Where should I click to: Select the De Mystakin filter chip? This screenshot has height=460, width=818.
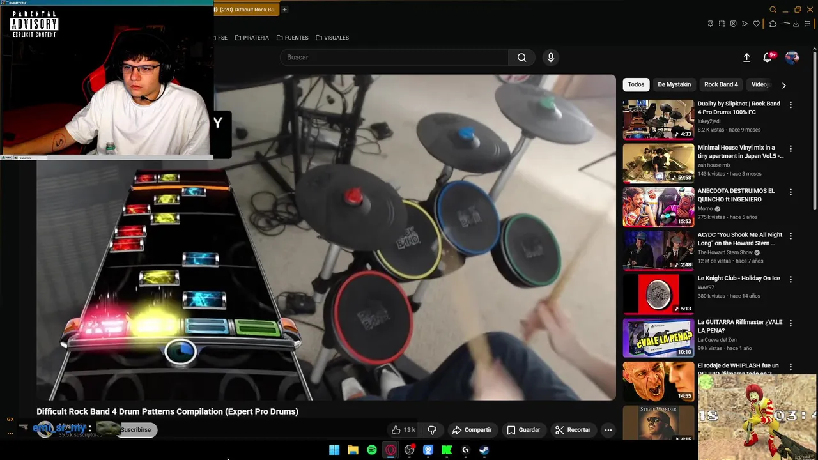674,84
